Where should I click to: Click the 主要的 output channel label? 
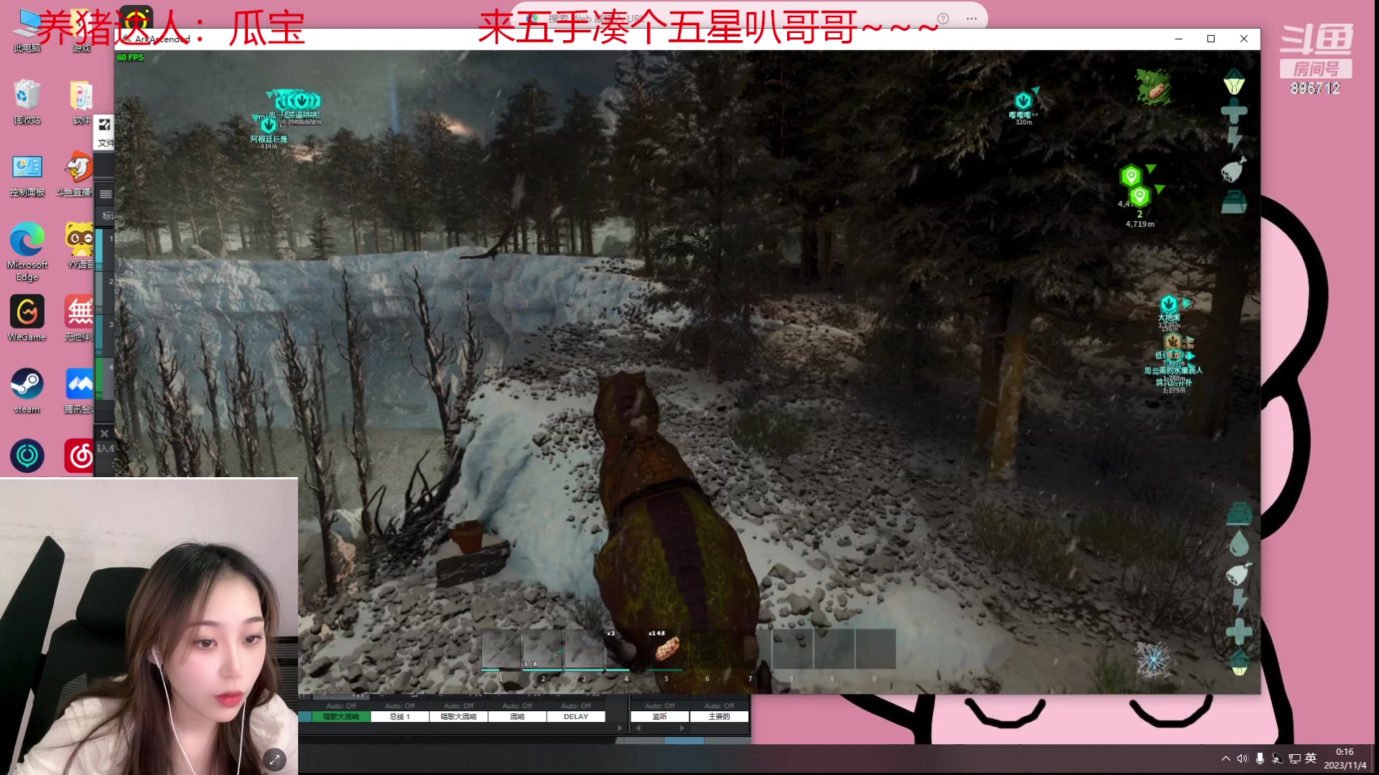[x=719, y=716]
